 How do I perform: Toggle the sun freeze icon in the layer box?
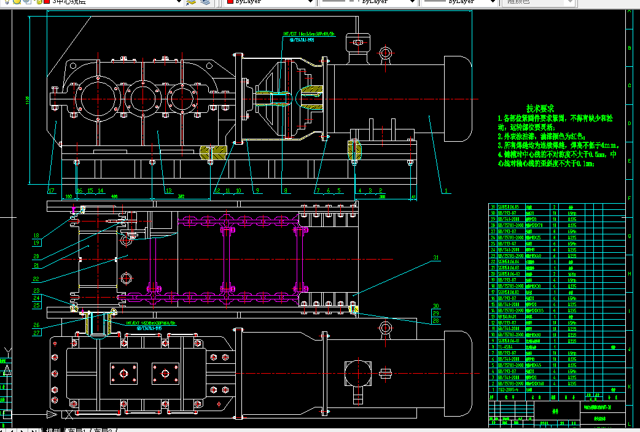[17, 2]
